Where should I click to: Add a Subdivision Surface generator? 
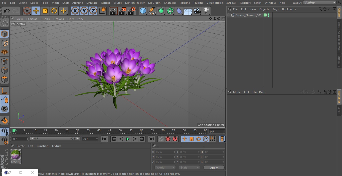[161, 11]
